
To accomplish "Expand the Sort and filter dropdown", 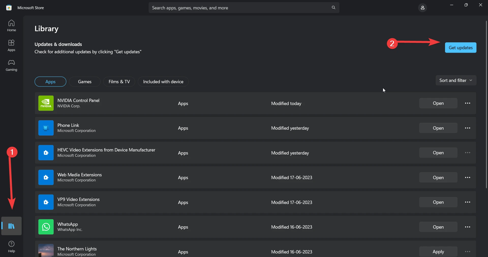I will [456, 80].
